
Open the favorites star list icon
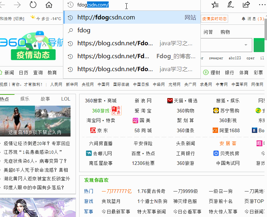pos(215,5)
